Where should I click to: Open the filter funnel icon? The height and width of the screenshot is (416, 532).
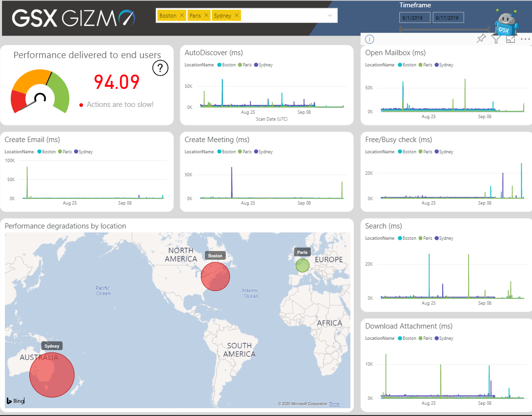pos(496,39)
